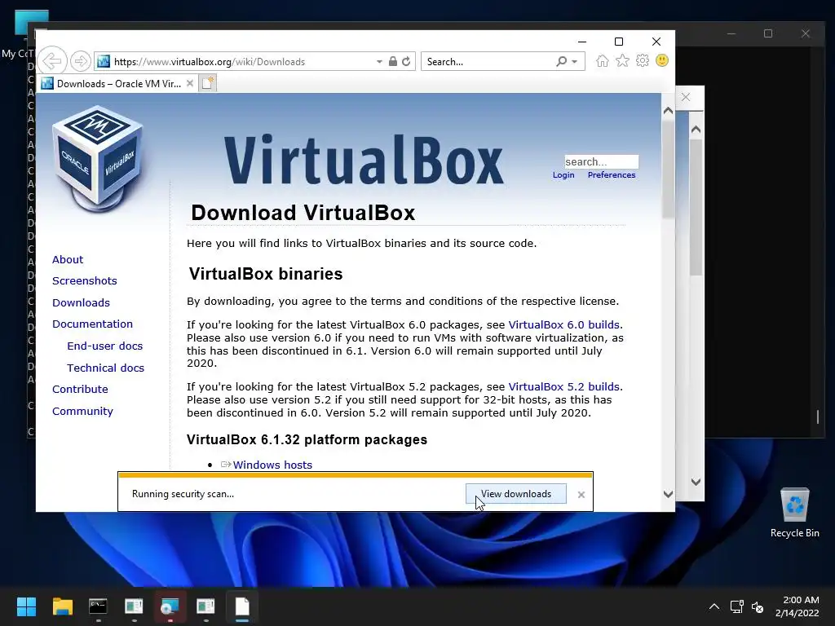Click the page scrollbar down arrow

point(668,494)
